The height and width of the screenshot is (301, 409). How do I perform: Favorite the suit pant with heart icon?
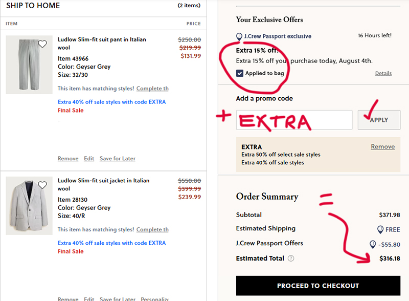(42, 44)
